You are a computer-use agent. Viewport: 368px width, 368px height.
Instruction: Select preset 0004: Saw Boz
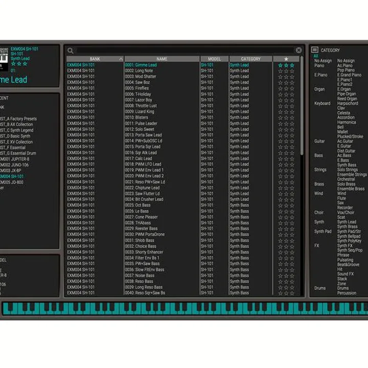137,82
